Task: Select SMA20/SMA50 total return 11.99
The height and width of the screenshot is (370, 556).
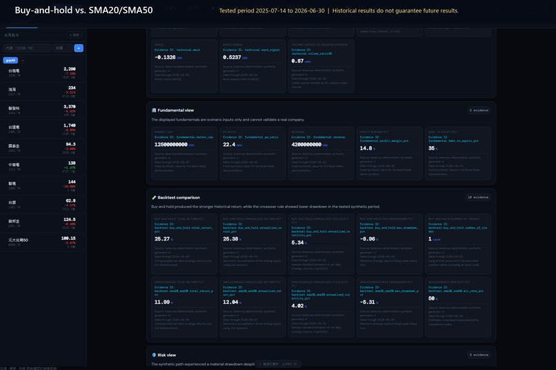Action: [162, 302]
